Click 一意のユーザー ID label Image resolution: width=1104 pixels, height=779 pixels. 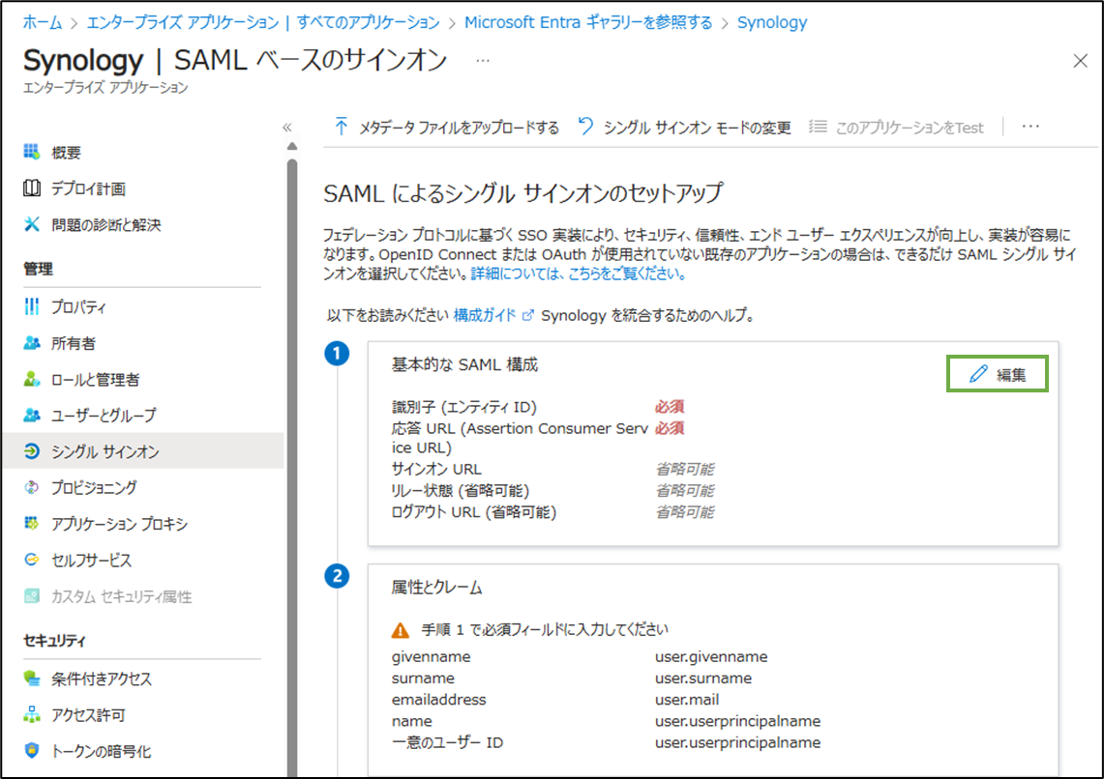[x=447, y=742]
